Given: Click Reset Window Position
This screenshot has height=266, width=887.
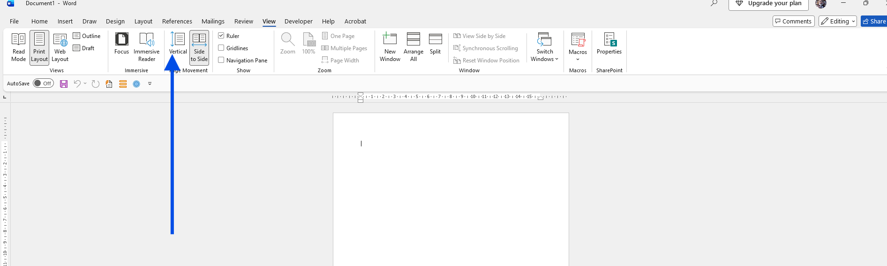Looking at the screenshot, I should point(486,61).
